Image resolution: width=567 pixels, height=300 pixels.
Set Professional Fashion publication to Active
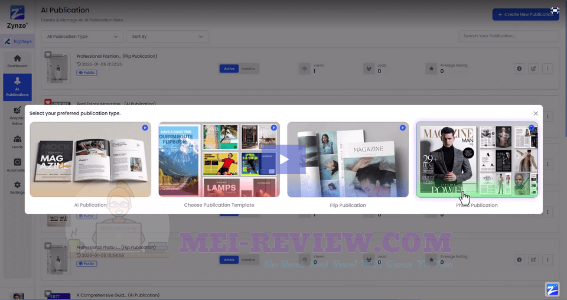pyautogui.click(x=229, y=69)
